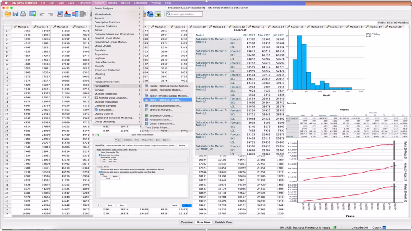Click the Classic theme icon in status bar
The image size is (412, 231).
coord(384,227)
